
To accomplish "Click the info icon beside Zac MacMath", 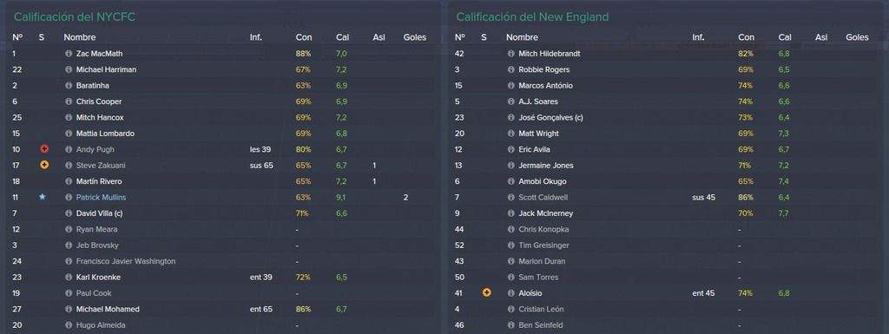I will [69, 54].
